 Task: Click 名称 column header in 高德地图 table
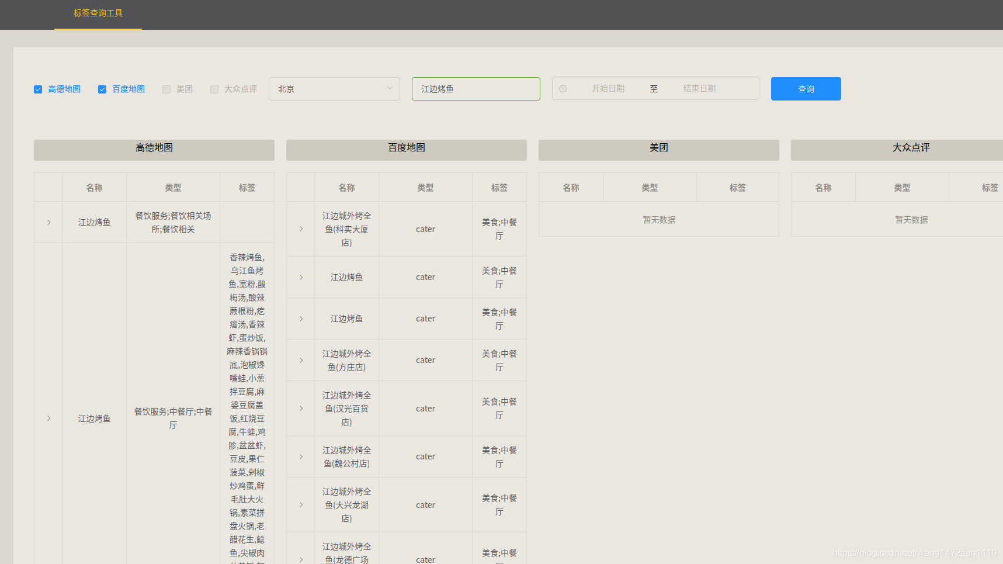pyautogui.click(x=94, y=188)
